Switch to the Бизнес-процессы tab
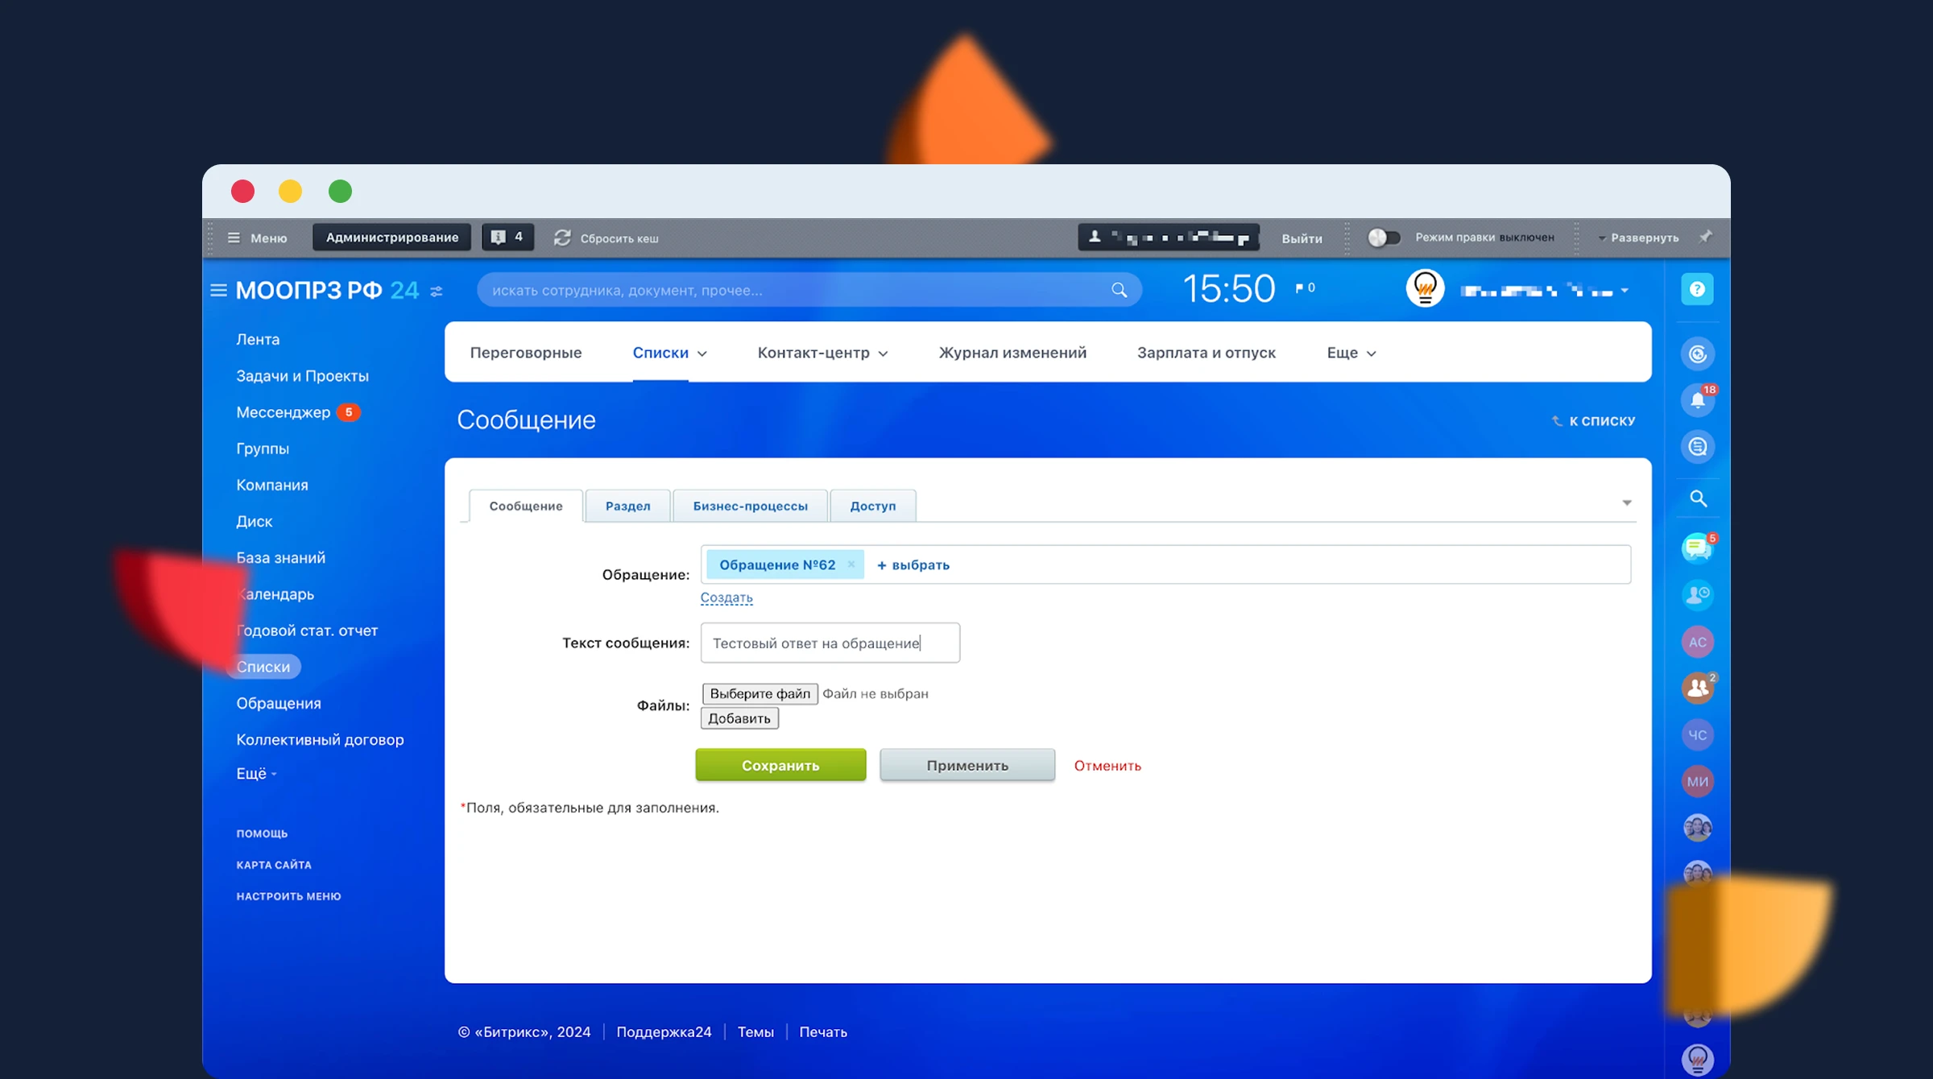This screenshot has height=1079, width=1933. click(x=750, y=506)
